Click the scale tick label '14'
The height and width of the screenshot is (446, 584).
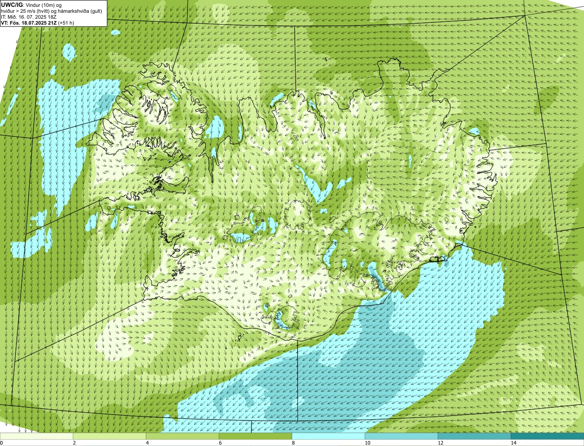pos(513,443)
